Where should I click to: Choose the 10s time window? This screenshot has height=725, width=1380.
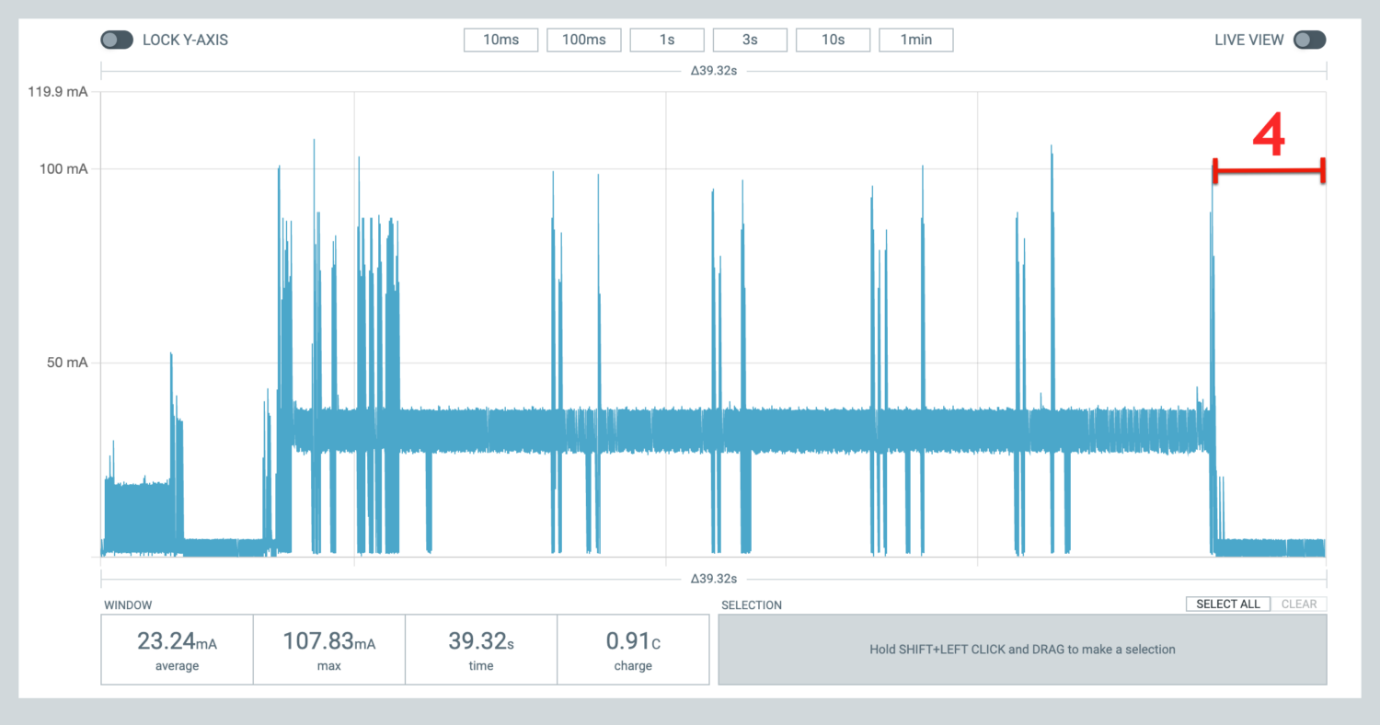[x=833, y=40]
